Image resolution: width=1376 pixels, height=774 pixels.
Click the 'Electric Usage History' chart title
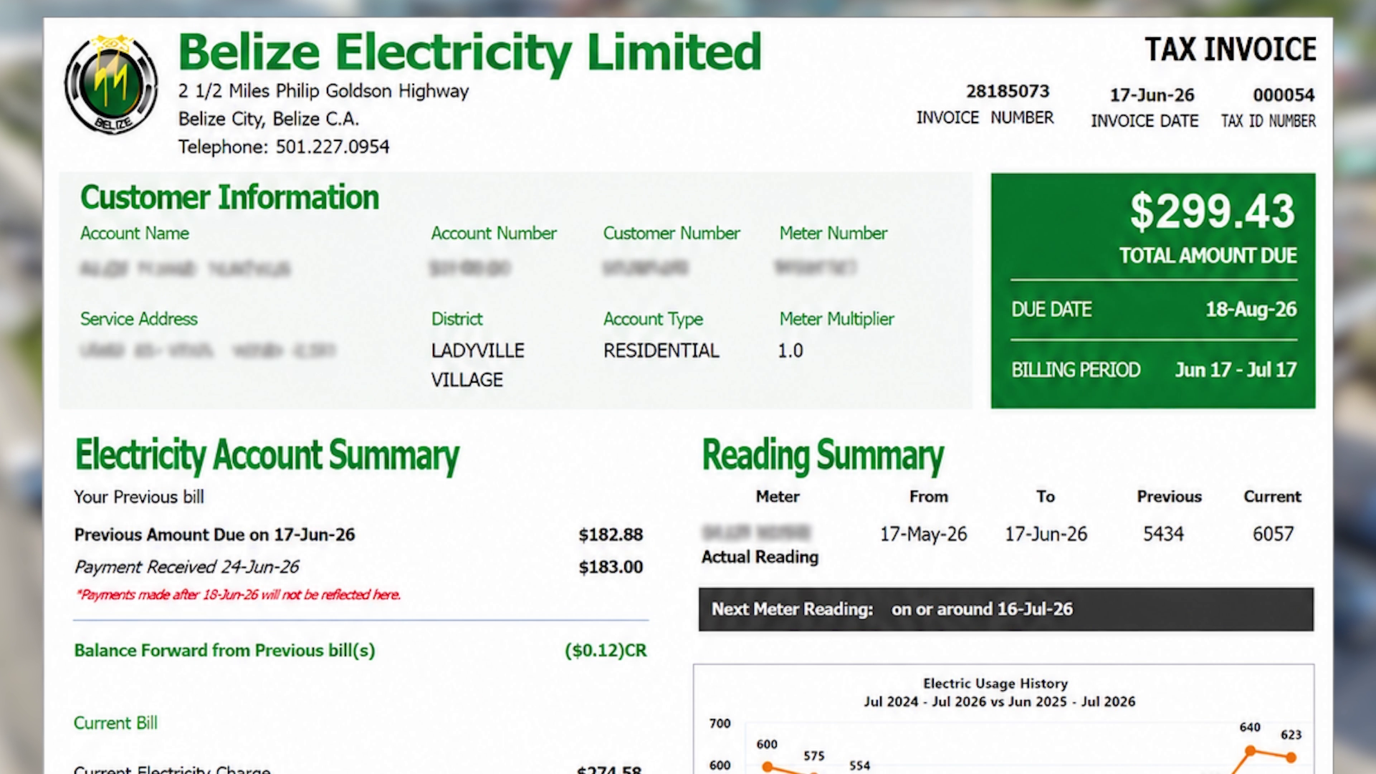tap(995, 684)
